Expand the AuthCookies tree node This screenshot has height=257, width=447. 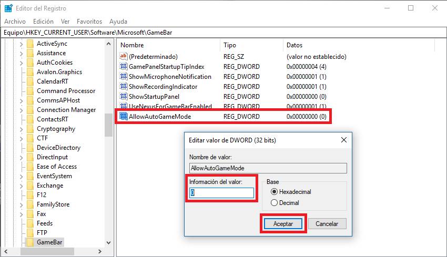(x=21, y=63)
